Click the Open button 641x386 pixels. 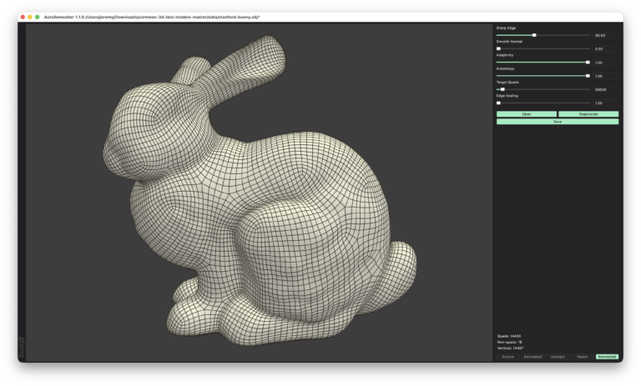[x=526, y=114]
